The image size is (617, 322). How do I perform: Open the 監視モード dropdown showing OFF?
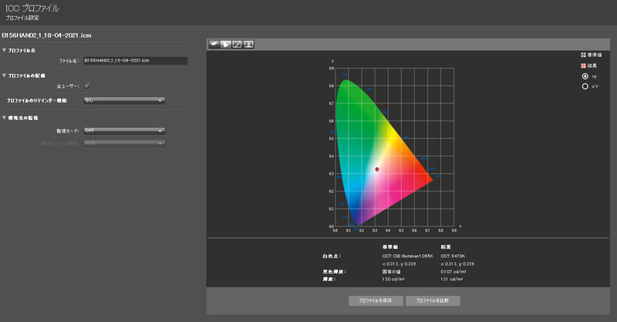[124, 130]
